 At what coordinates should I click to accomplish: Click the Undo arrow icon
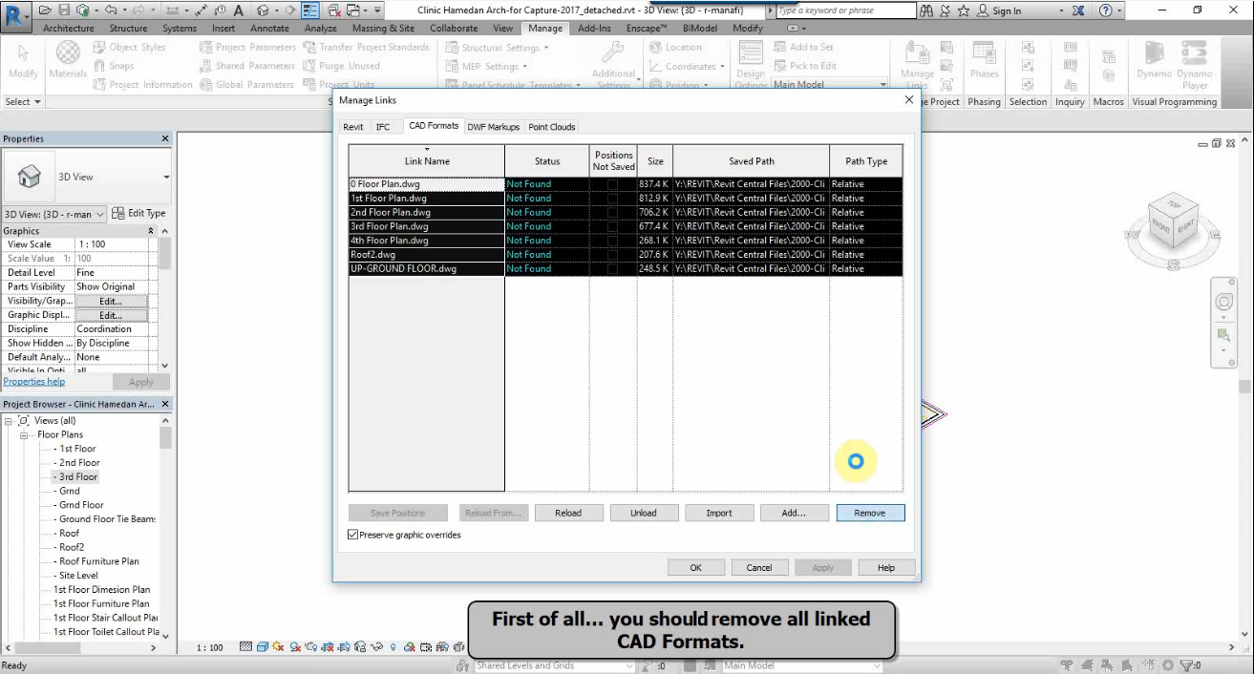[x=111, y=11]
